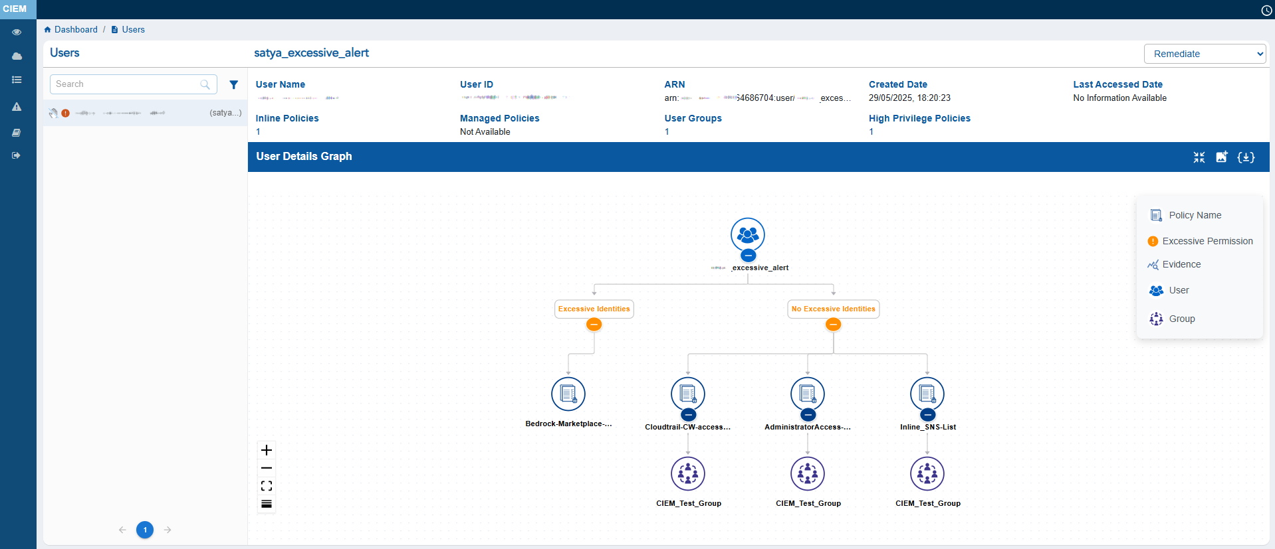
Task: Export graph as image icon
Action: 1221,157
